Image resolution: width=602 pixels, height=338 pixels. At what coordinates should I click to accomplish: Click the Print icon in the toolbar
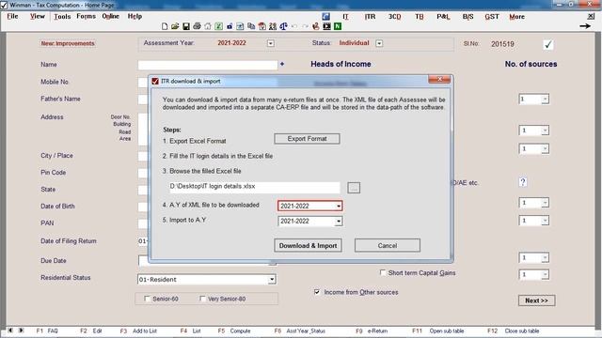tap(197, 26)
